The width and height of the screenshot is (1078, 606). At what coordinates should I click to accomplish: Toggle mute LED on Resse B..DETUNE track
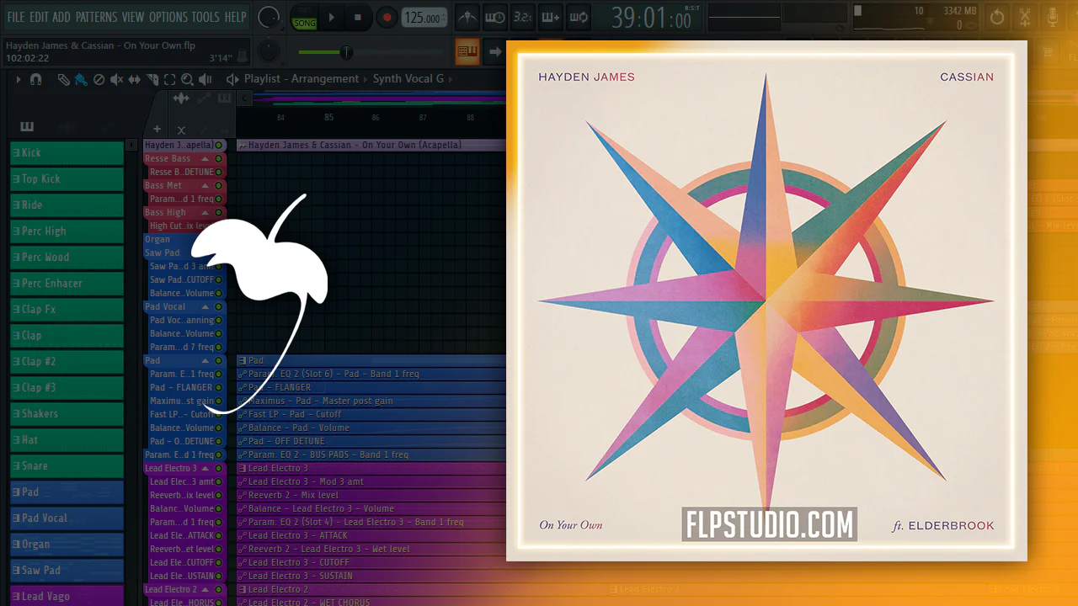tap(219, 173)
